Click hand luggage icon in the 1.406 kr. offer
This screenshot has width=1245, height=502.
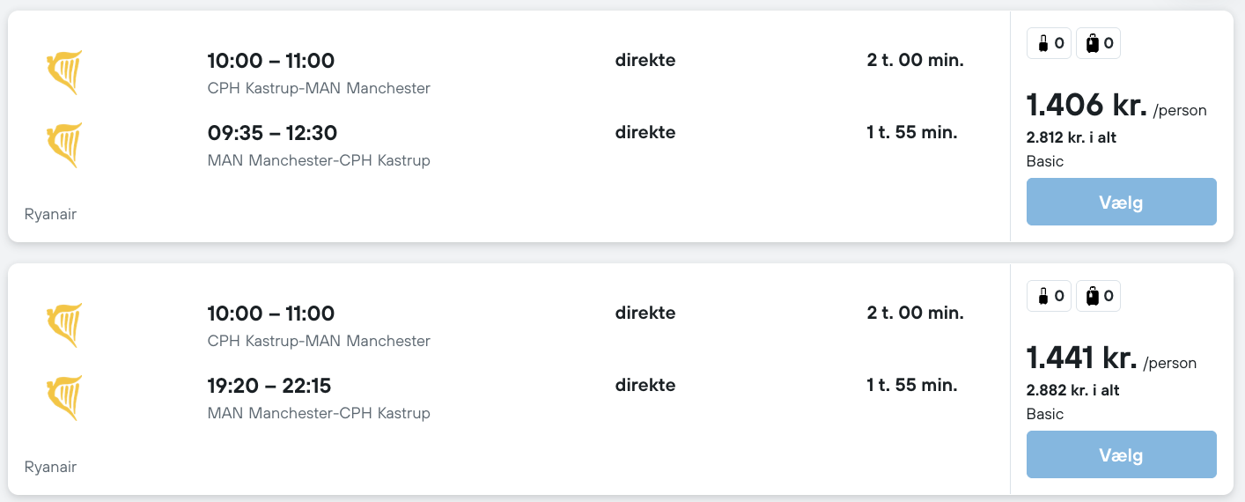point(1042,43)
